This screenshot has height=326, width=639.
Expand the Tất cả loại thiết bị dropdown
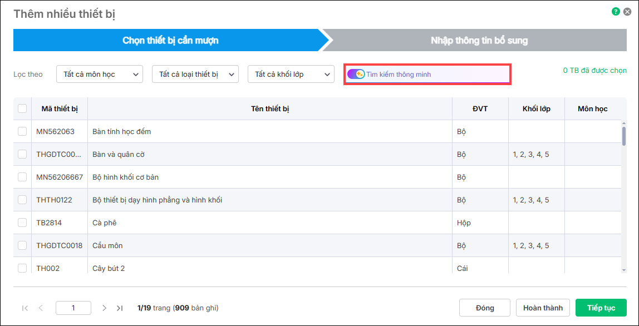tap(195, 74)
